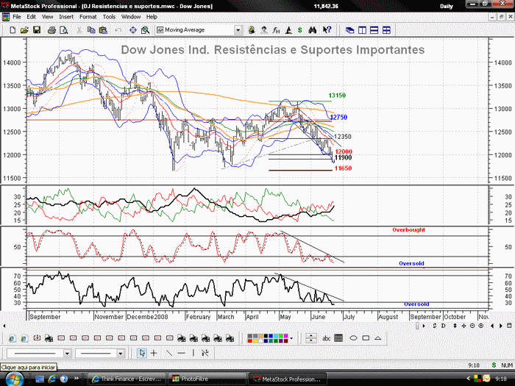The width and height of the screenshot is (515, 386).
Task: Click the chart horizontal scrollbar thumb
Action: click(x=417, y=326)
